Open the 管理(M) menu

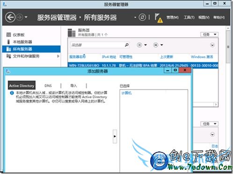172,17
